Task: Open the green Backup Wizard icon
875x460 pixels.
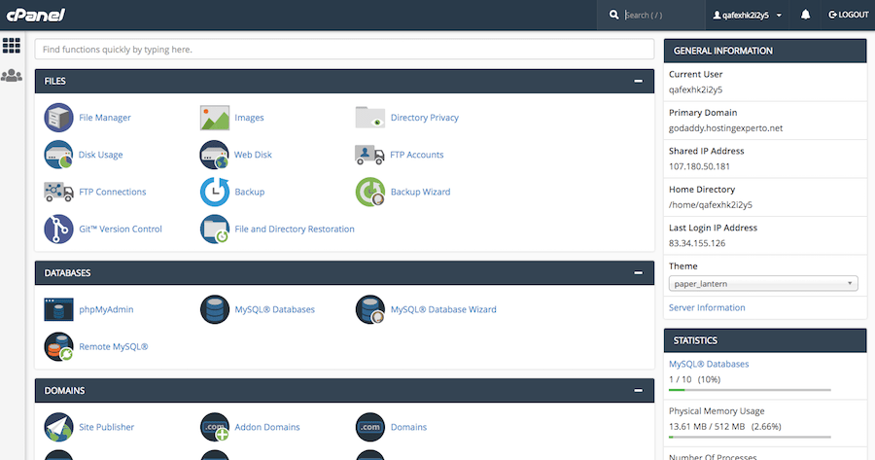Action: point(370,192)
